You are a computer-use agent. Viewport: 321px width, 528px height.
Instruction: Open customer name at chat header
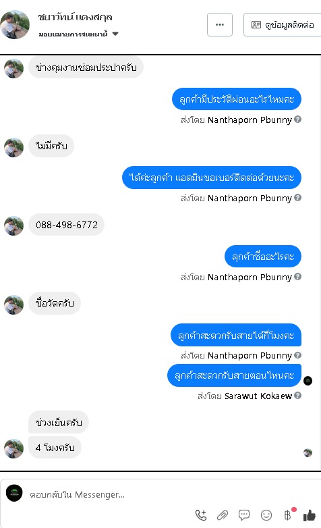click(x=75, y=17)
